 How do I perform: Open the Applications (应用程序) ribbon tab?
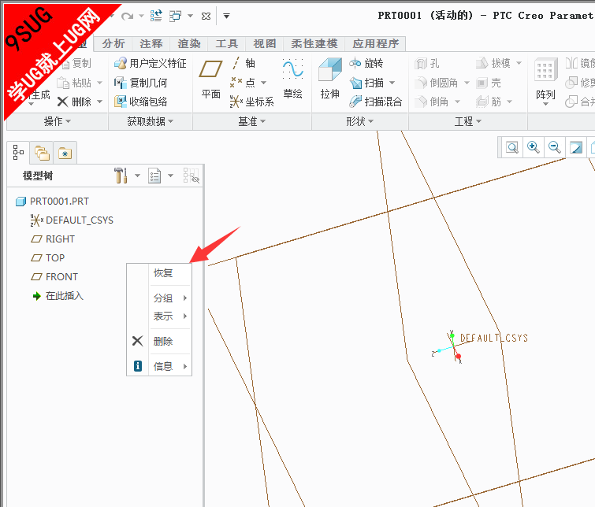pos(376,43)
